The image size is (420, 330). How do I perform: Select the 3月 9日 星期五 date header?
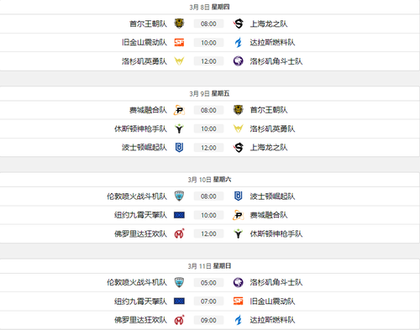click(209, 93)
